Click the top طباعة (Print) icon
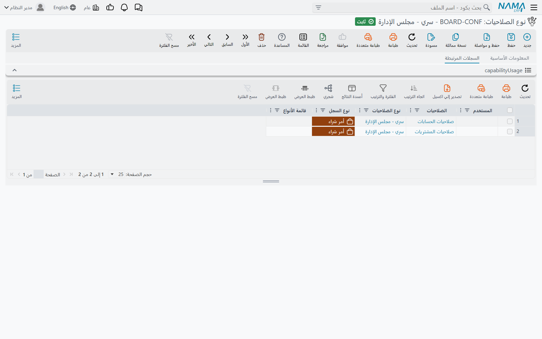Screen dimensions: 542x339 coord(393,37)
